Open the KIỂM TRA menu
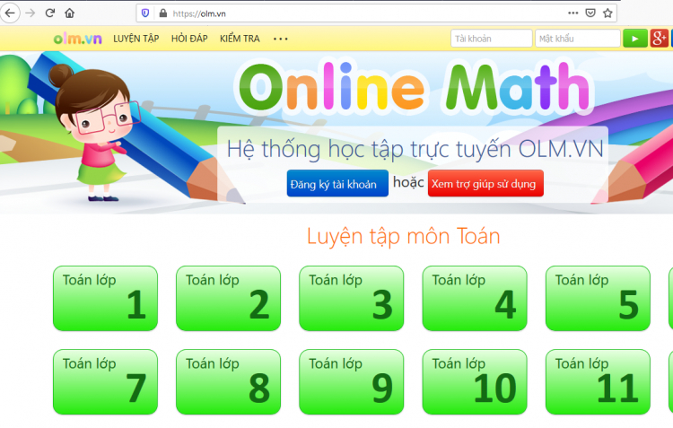 (x=240, y=39)
